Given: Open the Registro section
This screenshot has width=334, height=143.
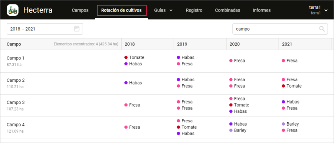Looking at the screenshot, I should (x=194, y=10).
